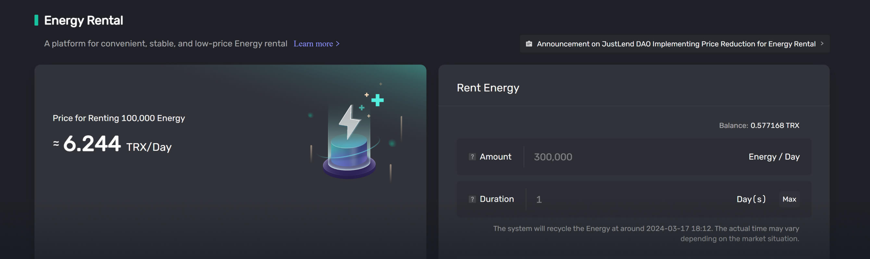Click the Energy Rental teal marker bar
The image size is (870, 259).
(x=37, y=20)
